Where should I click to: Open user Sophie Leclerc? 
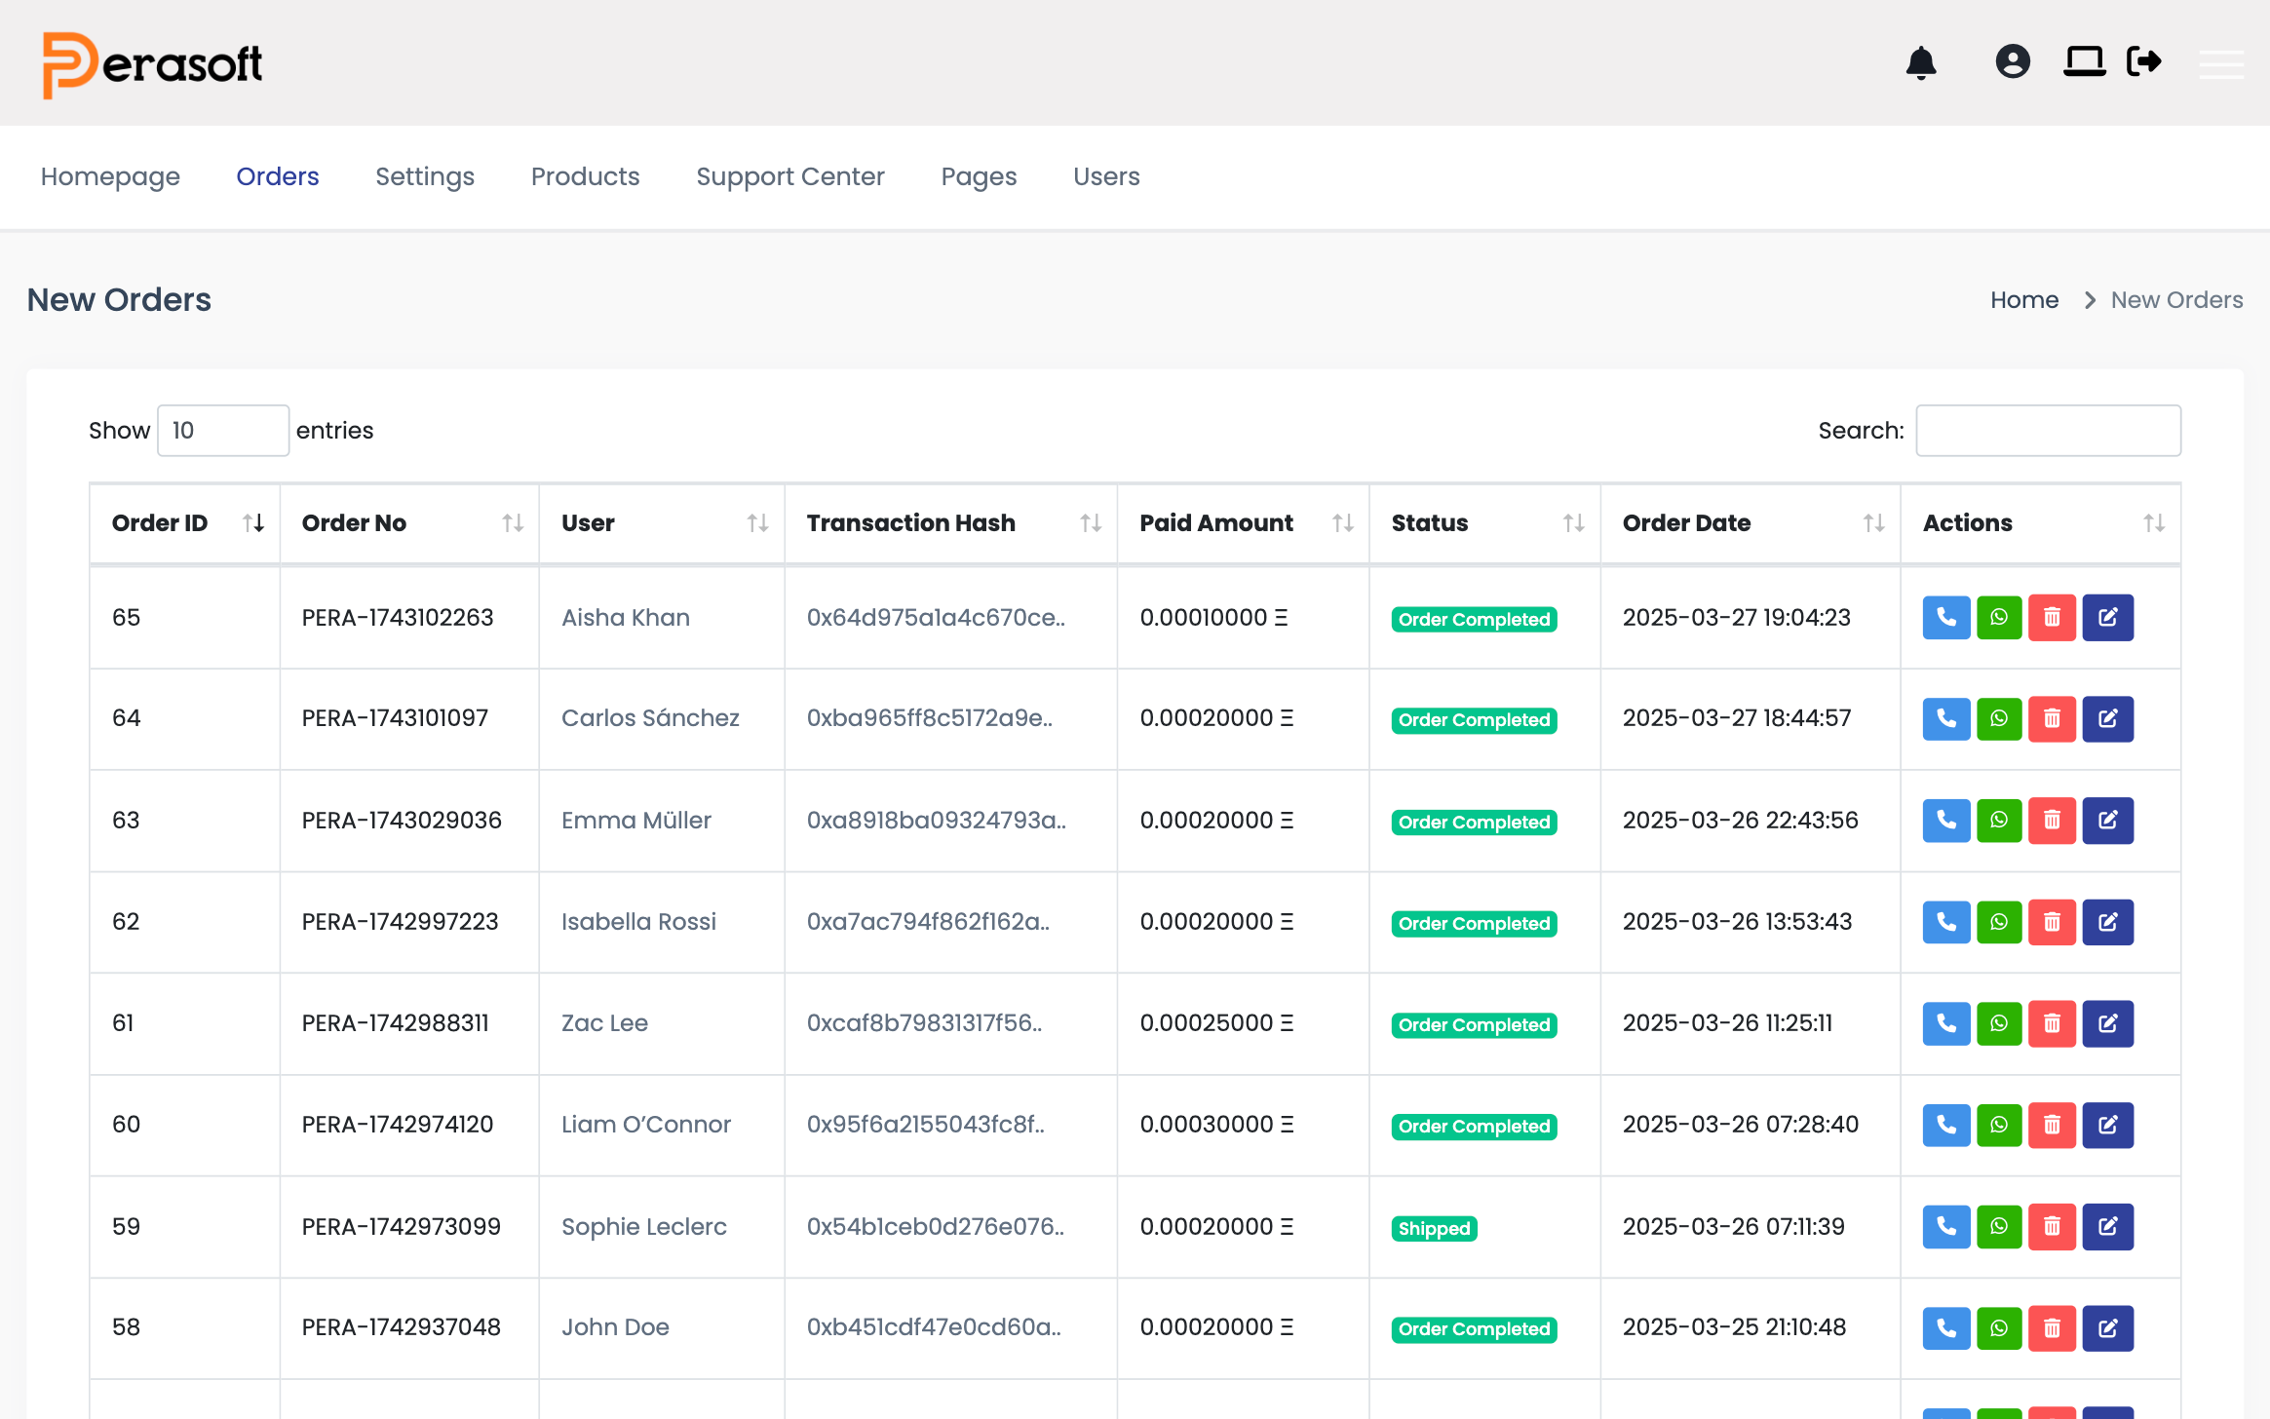[x=644, y=1227]
